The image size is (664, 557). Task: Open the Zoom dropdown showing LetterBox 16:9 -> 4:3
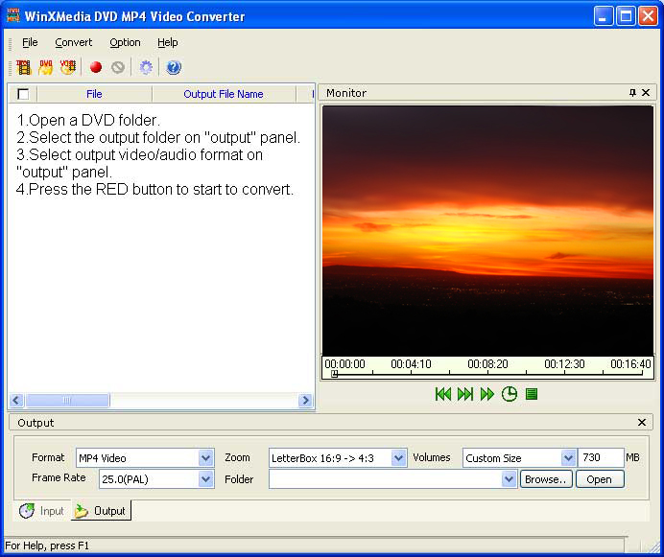pyautogui.click(x=398, y=457)
